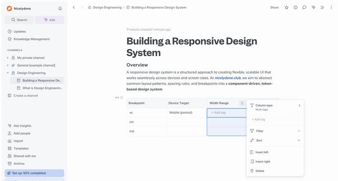Click the AI sparkle icon in header
This screenshot has height=181, width=338.
(x=313, y=7)
